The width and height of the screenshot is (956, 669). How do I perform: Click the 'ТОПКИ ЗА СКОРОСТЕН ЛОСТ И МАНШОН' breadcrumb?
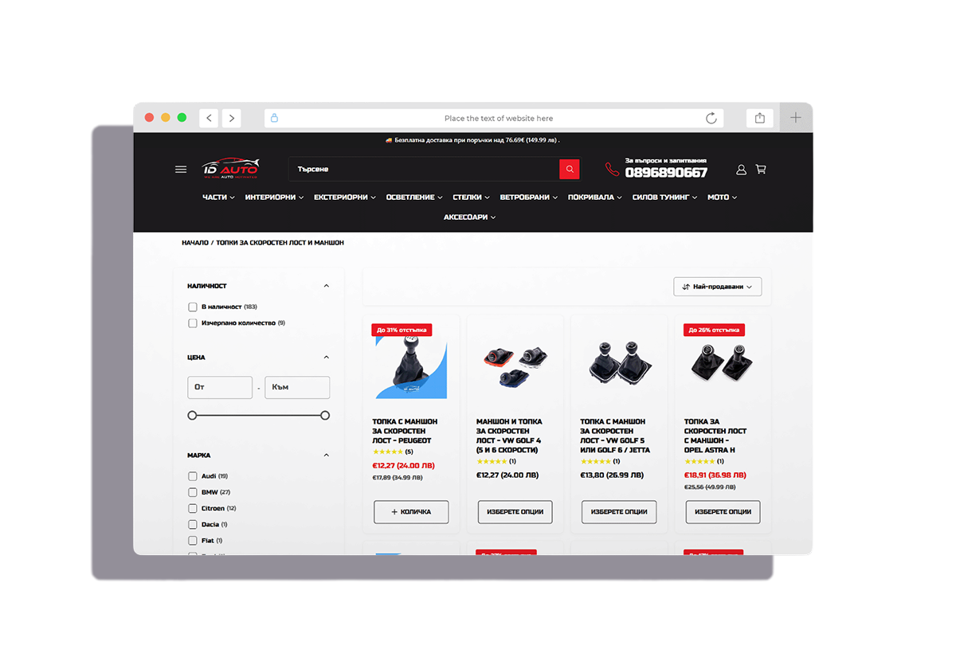(x=280, y=242)
